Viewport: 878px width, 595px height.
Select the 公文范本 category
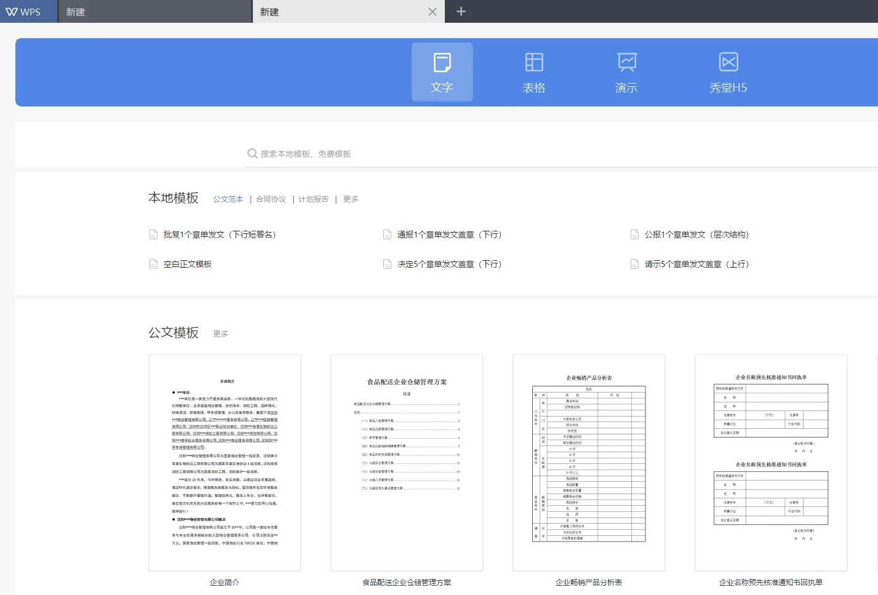tap(228, 199)
